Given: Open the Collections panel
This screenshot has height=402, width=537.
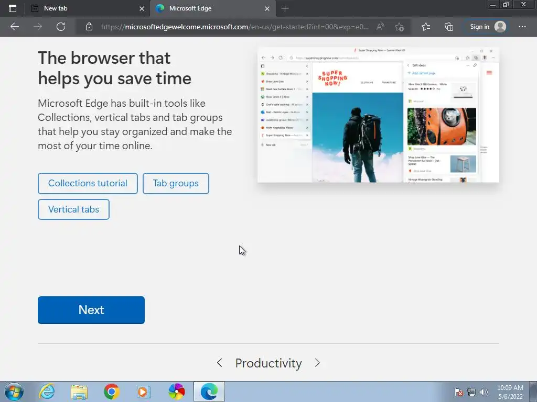Looking at the screenshot, I should pyautogui.click(x=449, y=27).
